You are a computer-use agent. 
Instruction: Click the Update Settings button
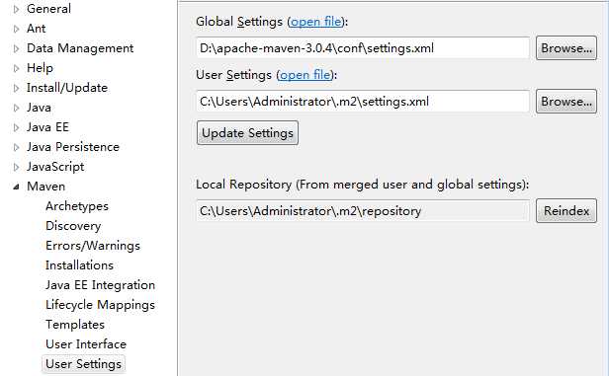247,133
